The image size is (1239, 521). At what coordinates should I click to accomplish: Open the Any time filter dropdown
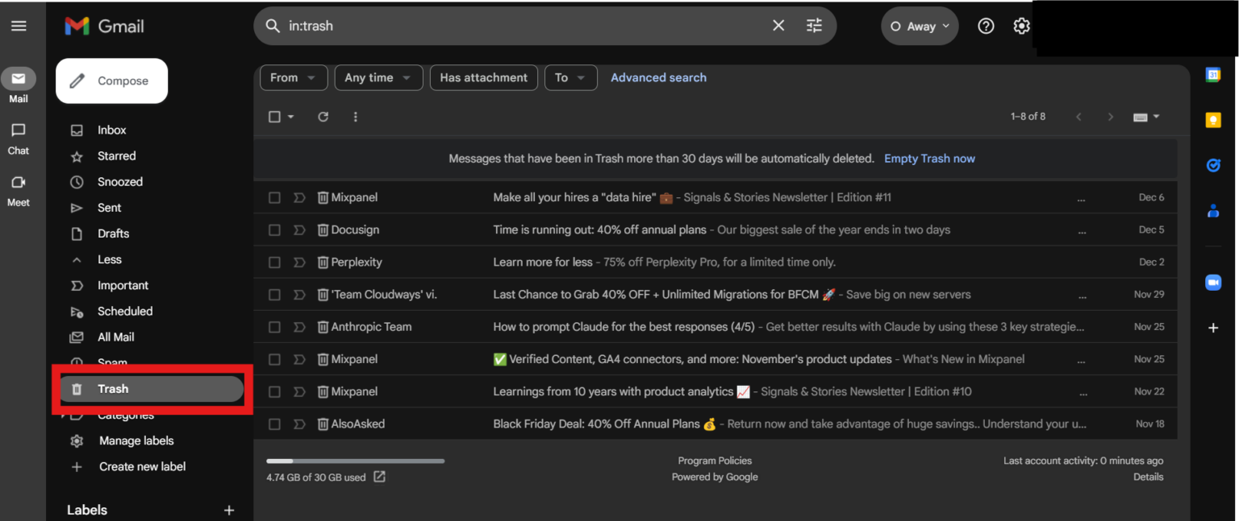[x=378, y=77]
